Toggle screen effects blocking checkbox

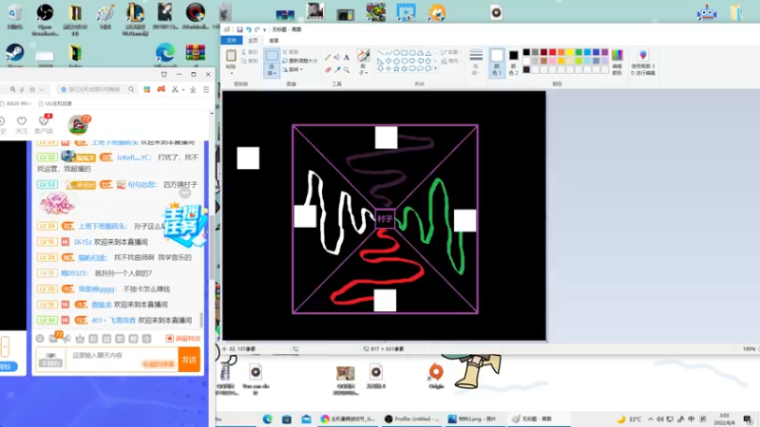[170, 339]
